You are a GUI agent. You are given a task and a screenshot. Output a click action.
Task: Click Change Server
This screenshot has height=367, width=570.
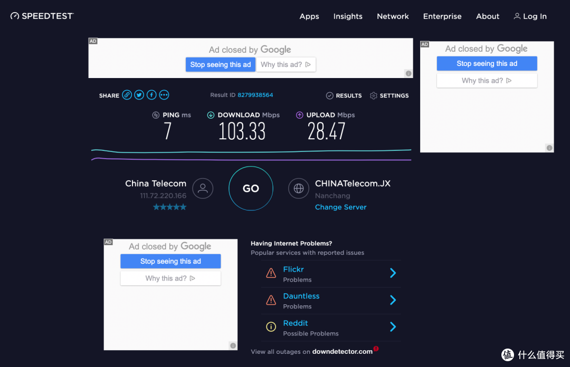point(340,207)
